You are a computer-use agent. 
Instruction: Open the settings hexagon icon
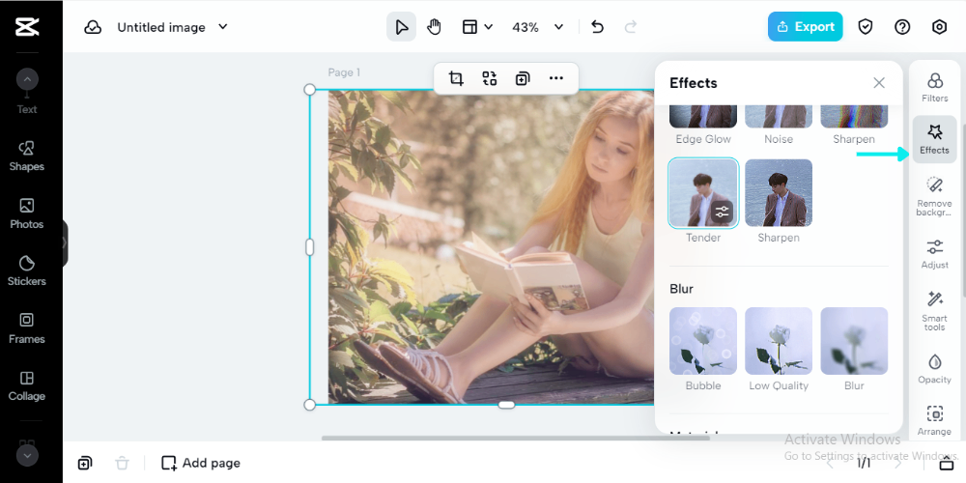click(939, 26)
